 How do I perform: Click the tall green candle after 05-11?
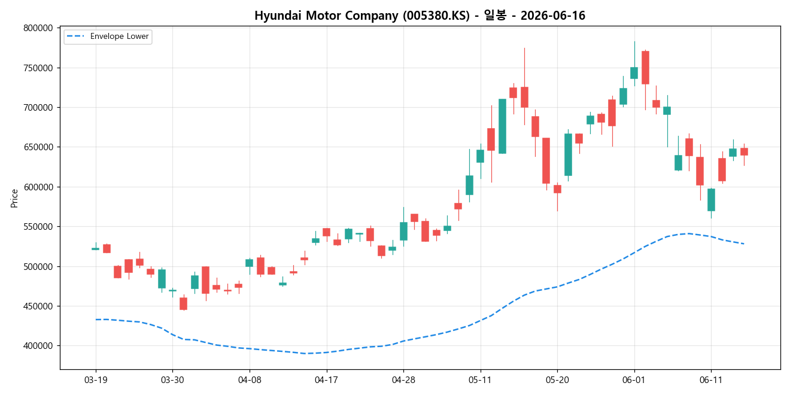click(x=502, y=126)
